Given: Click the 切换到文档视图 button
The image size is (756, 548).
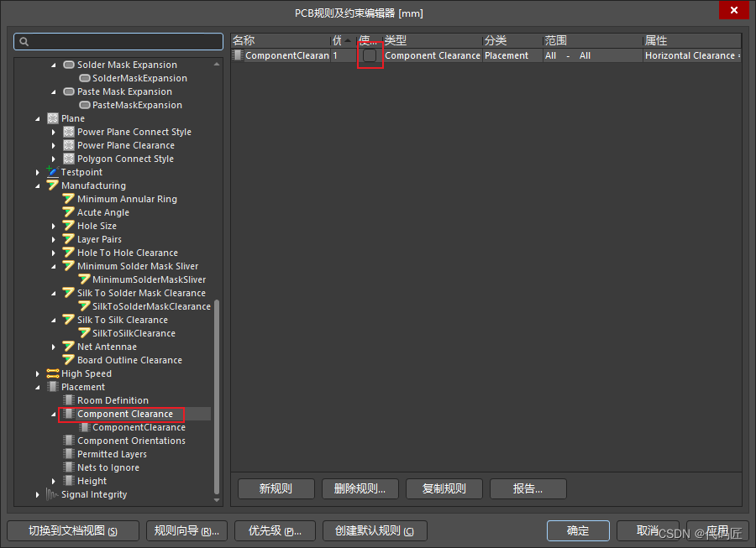Looking at the screenshot, I should tap(73, 530).
